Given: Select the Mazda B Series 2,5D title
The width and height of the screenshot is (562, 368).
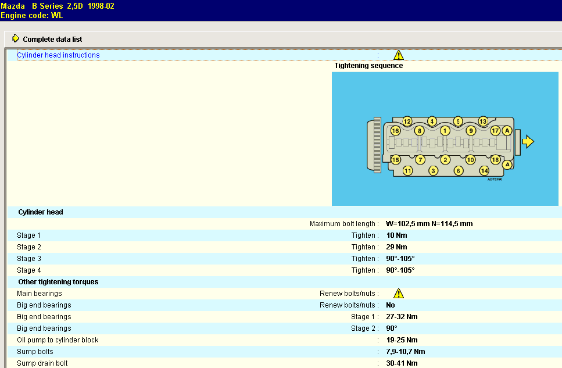Looking at the screenshot, I should (x=58, y=6).
